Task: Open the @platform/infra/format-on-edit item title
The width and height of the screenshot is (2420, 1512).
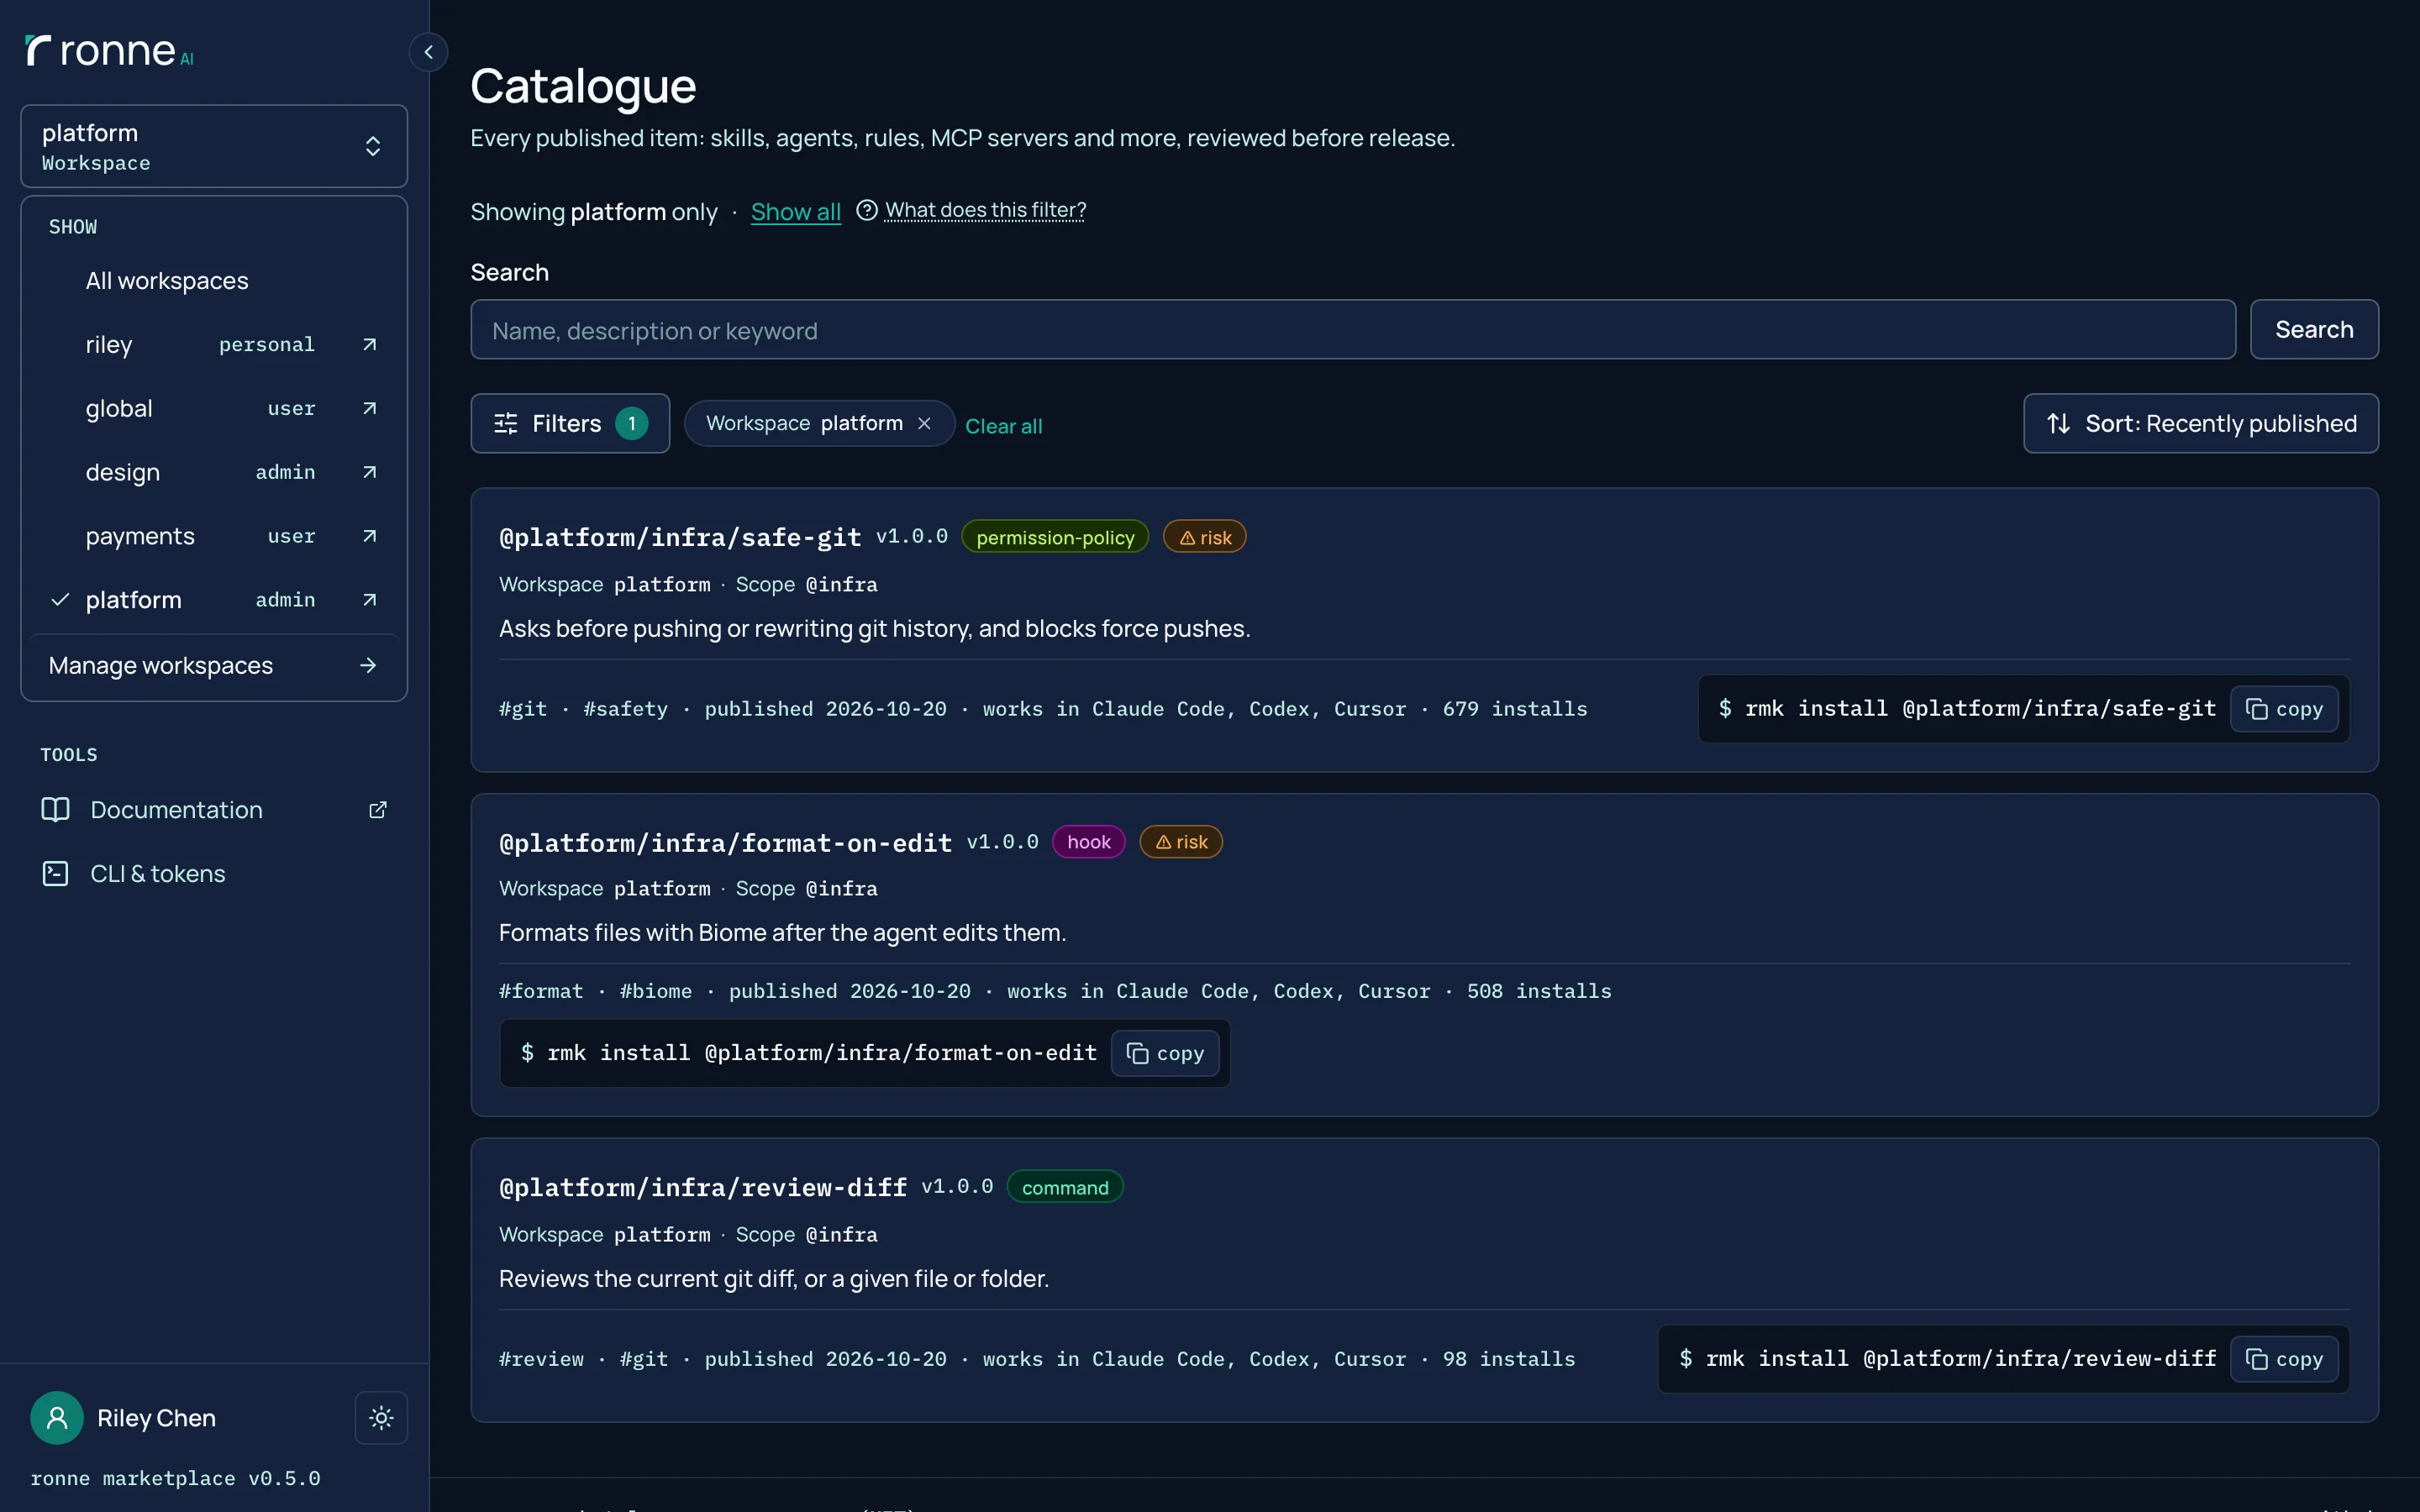Action: click(725, 843)
